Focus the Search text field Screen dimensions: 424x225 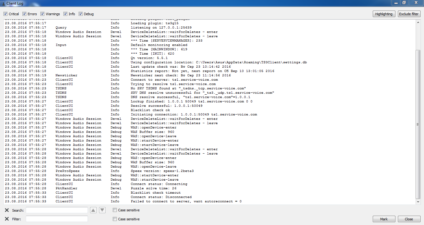(57, 210)
